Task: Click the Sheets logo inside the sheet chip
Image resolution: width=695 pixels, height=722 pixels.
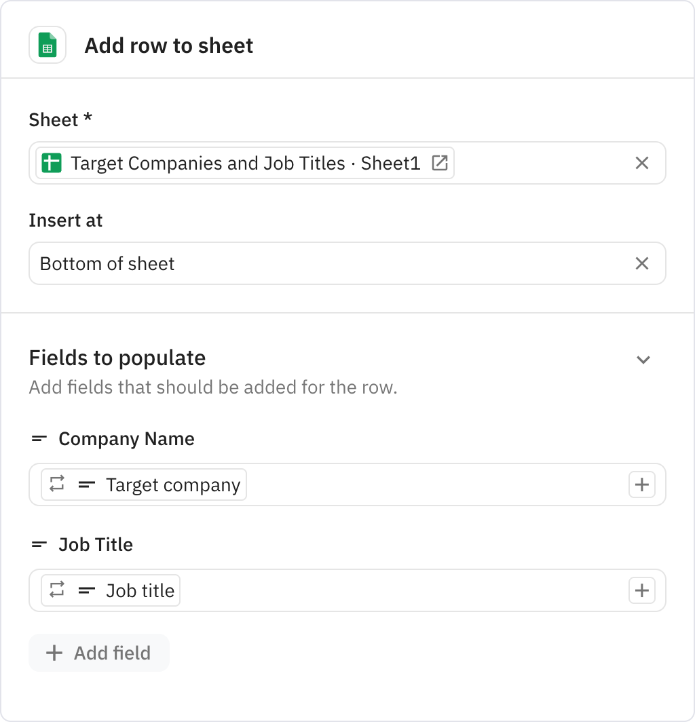Action: (x=53, y=163)
